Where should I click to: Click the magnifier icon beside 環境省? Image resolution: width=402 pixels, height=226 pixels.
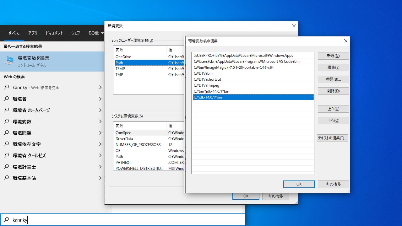[6, 99]
